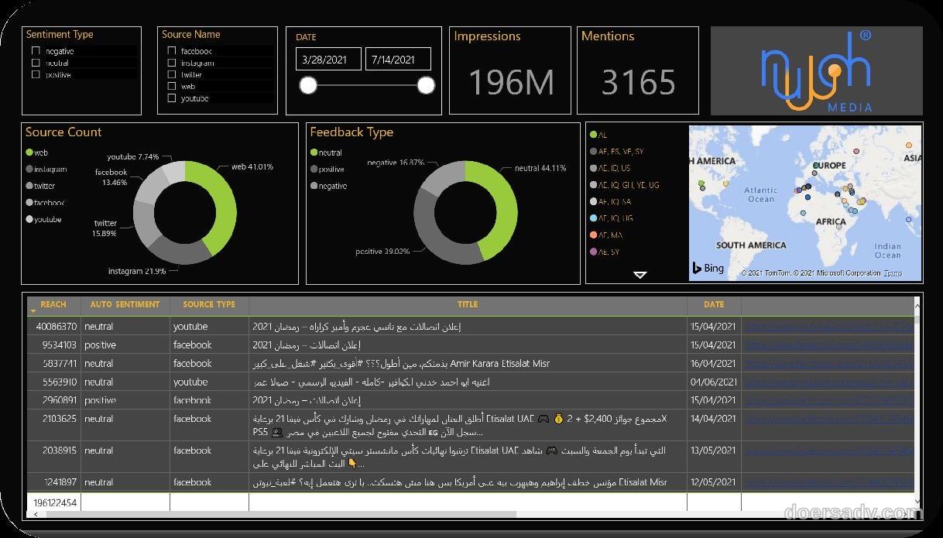This screenshot has width=943, height=538.
Task: Check the negative Sentiment Type box
Action: click(36, 51)
